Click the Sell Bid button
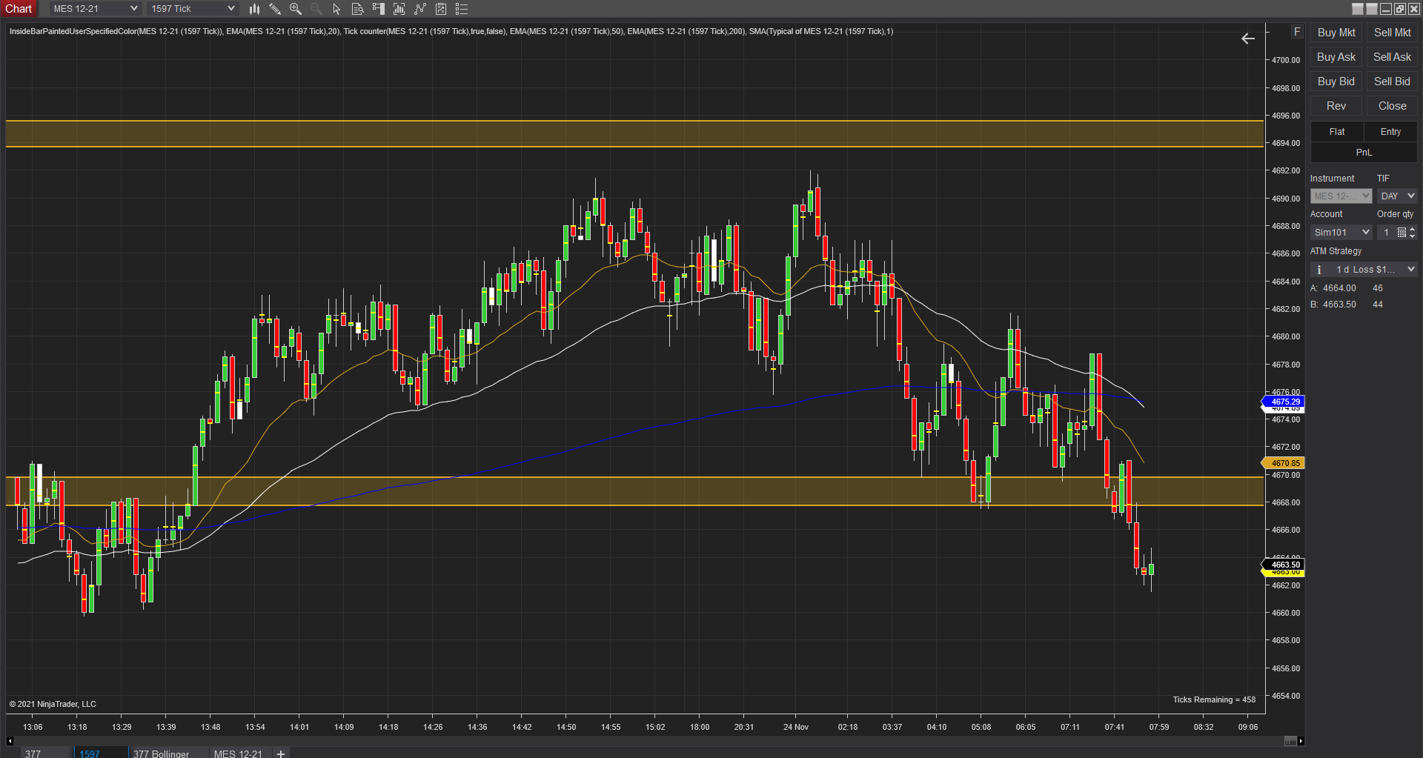The height and width of the screenshot is (758, 1423). (1392, 82)
